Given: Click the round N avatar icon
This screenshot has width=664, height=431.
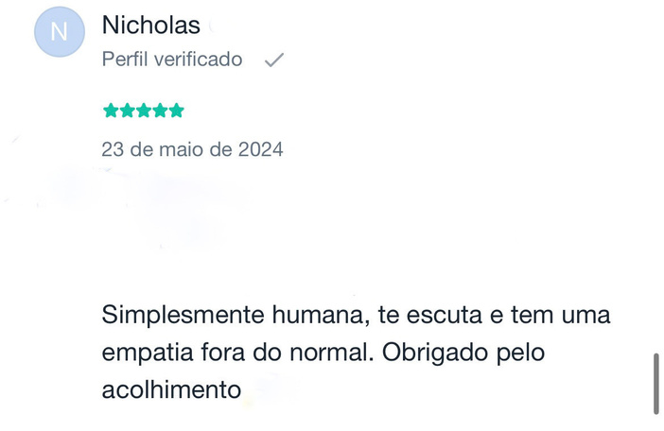Looking at the screenshot, I should click(x=60, y=32).
